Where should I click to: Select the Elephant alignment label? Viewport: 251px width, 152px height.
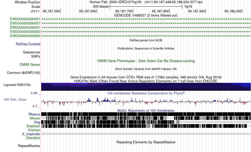pyautogui.click(x=33, y=126)
